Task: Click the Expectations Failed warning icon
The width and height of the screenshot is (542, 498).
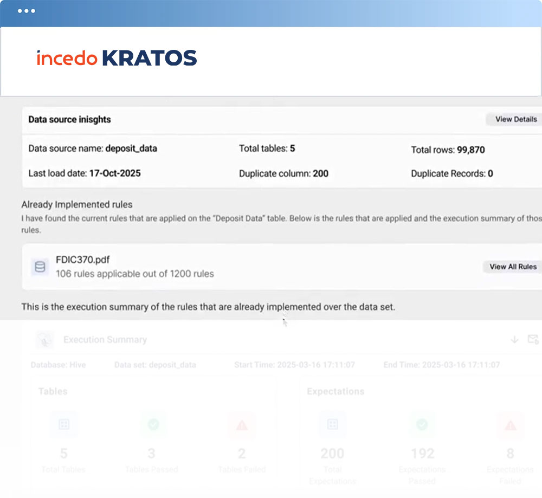Action: [x=510, y=425]
